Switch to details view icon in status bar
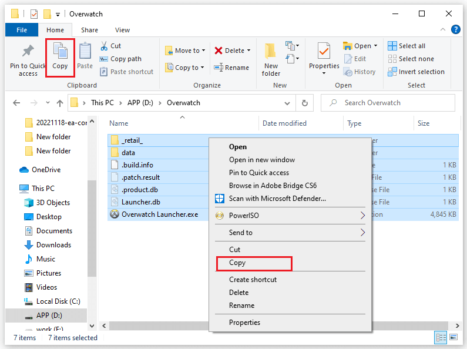Viewport: 467px width, 349px height. coord(441,338)
